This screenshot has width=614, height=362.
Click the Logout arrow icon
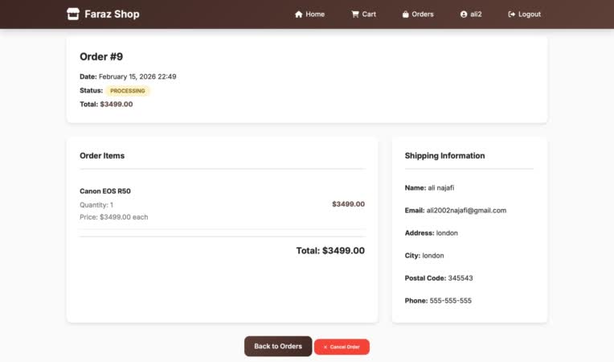point(511,14)
